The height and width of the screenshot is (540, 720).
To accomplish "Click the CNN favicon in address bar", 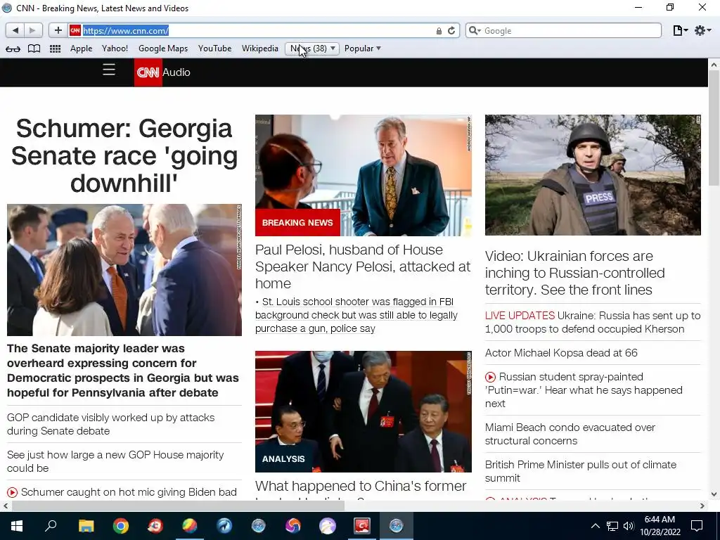I will (75, 30).
